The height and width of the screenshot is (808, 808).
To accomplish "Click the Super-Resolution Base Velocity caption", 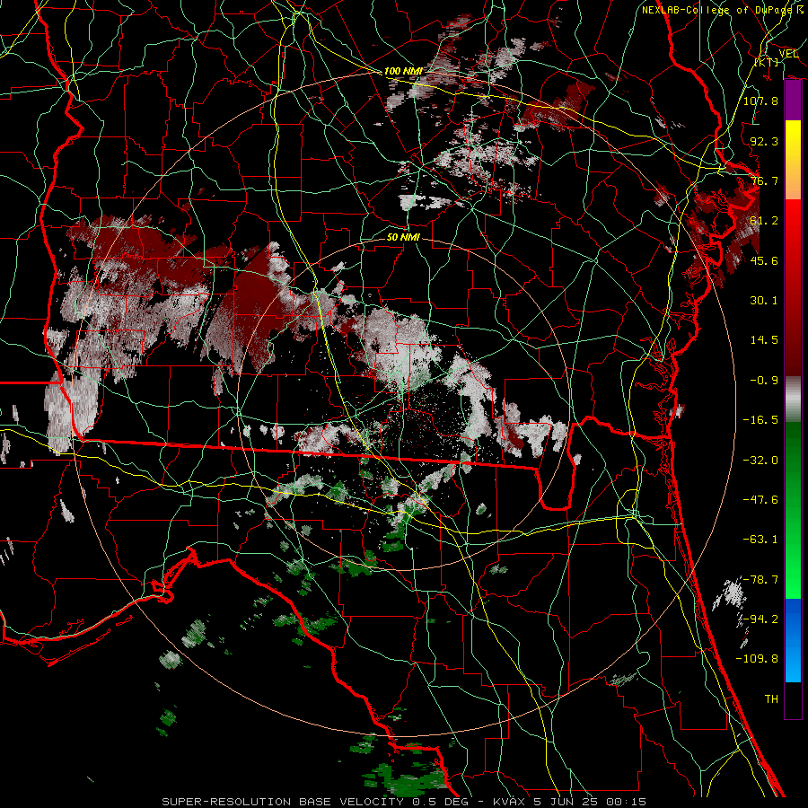I will tap(404, 802).
